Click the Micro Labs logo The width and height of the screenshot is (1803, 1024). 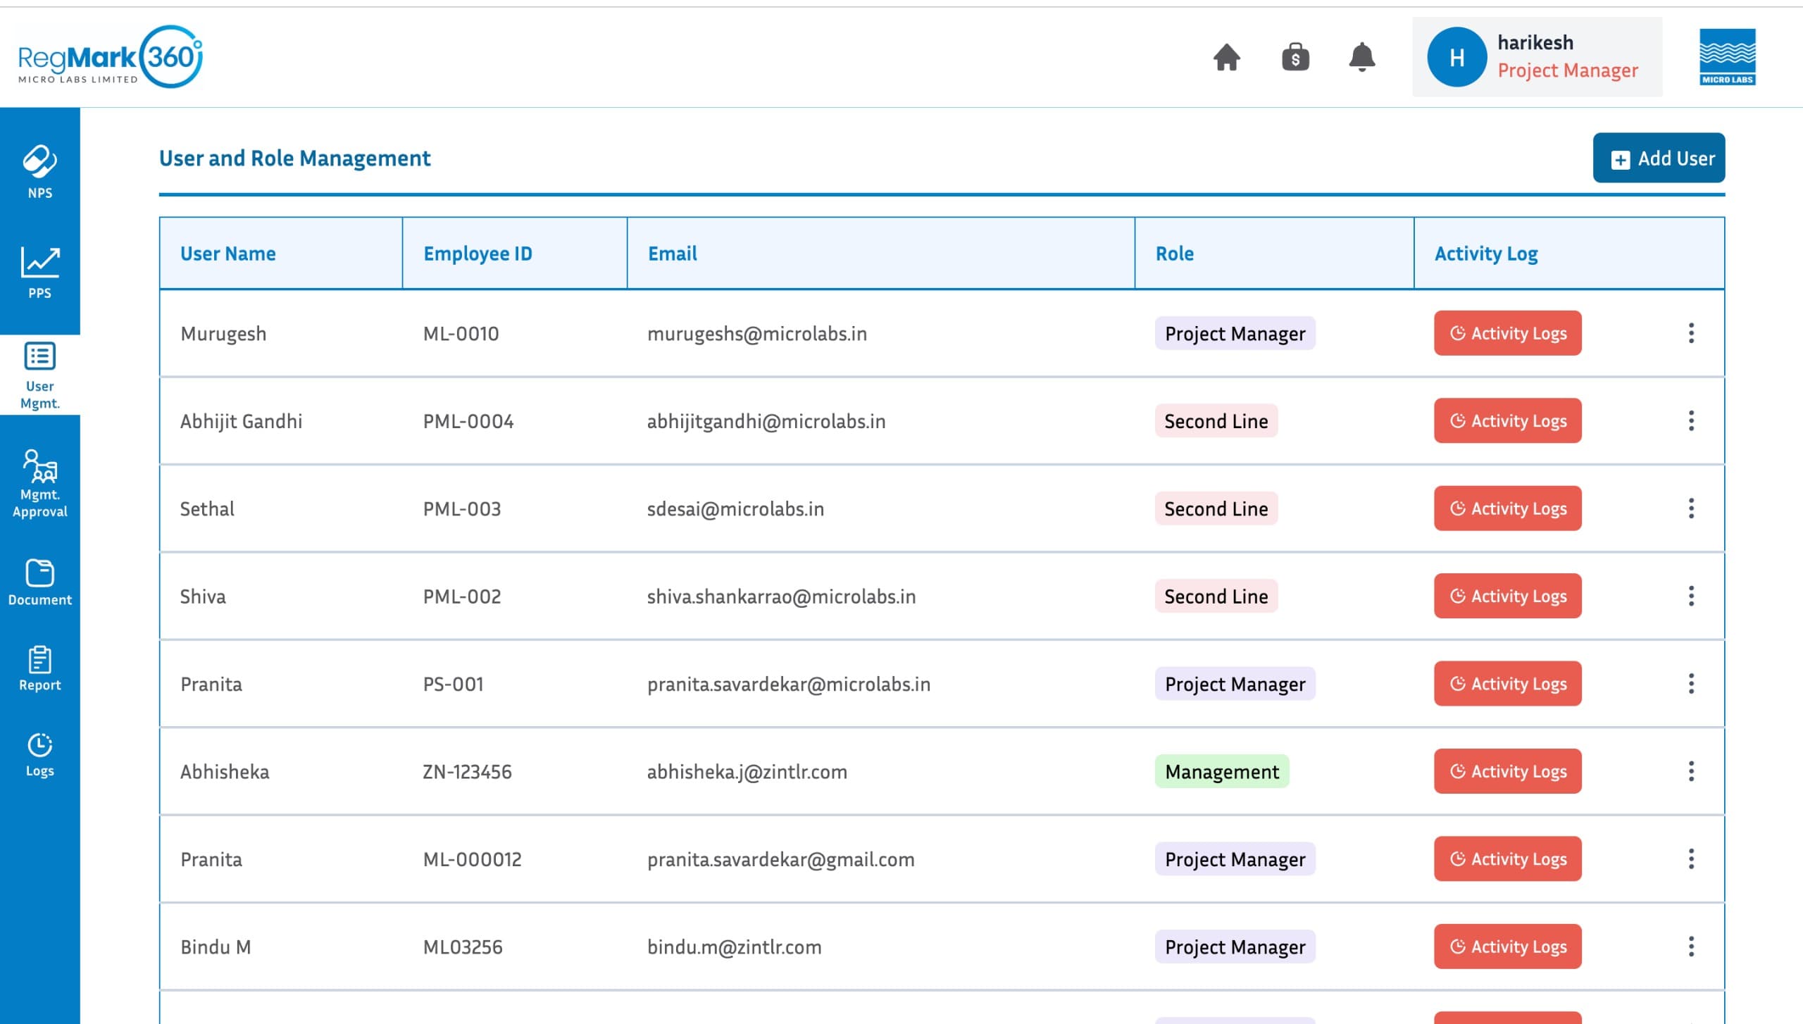click(x=1726, y=57)
